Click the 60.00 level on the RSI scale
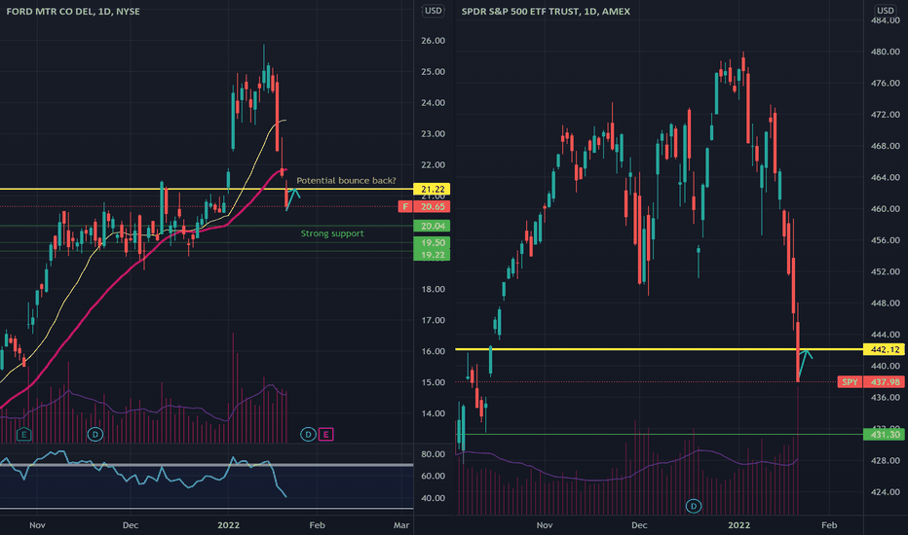 click(434, 476)
